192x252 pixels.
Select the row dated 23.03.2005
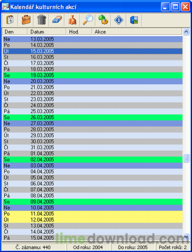click(93, 100)
